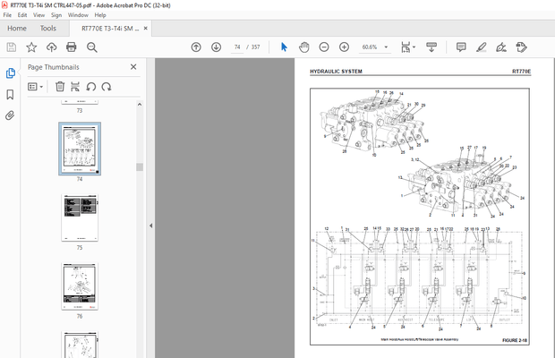Select the RT770E T3-T4i SM document tab

pyautogui.click(x=110, y=29)
